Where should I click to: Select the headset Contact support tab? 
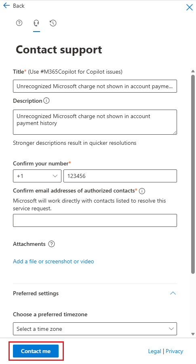(36, 23)
